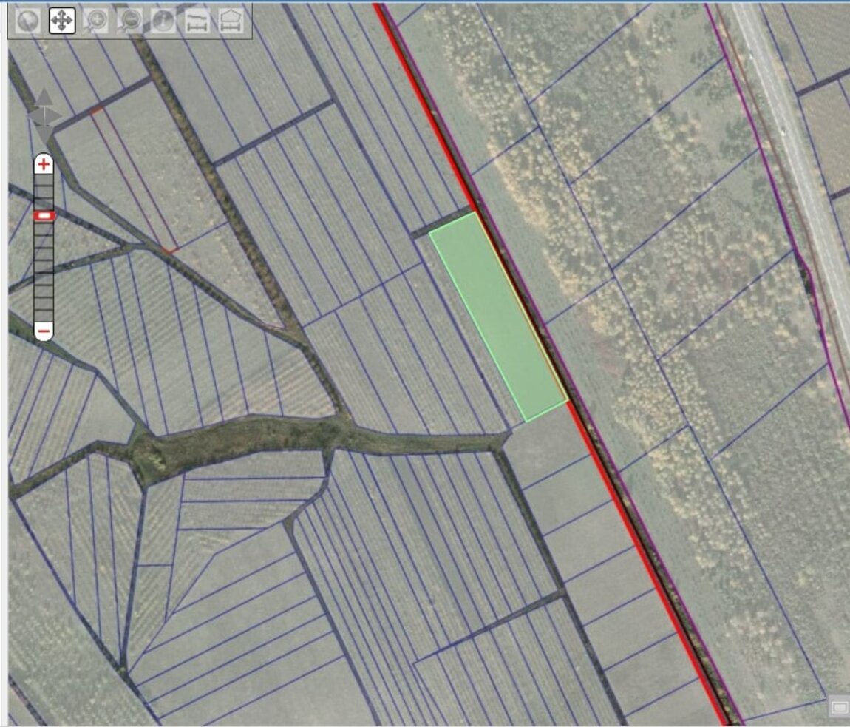Image resolution: width=850 pixels, height=727 pixels.
Task: Activate the zoom-in magnifier tool
Action: (x=95, y=21)
